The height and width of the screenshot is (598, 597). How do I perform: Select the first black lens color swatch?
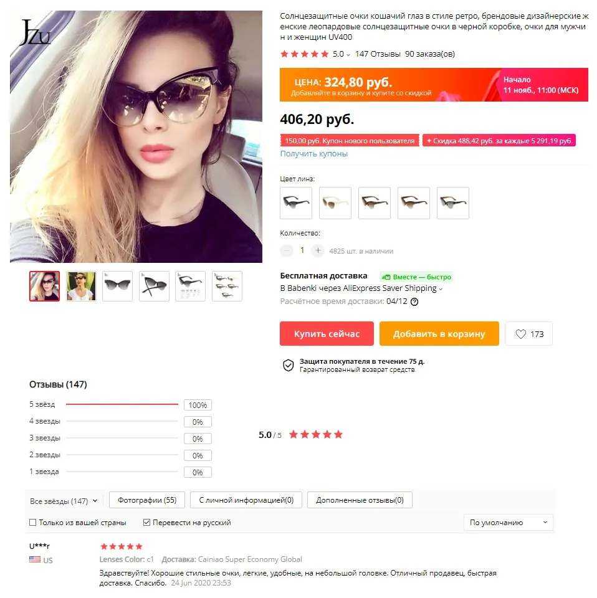click(x=296, y=203)
